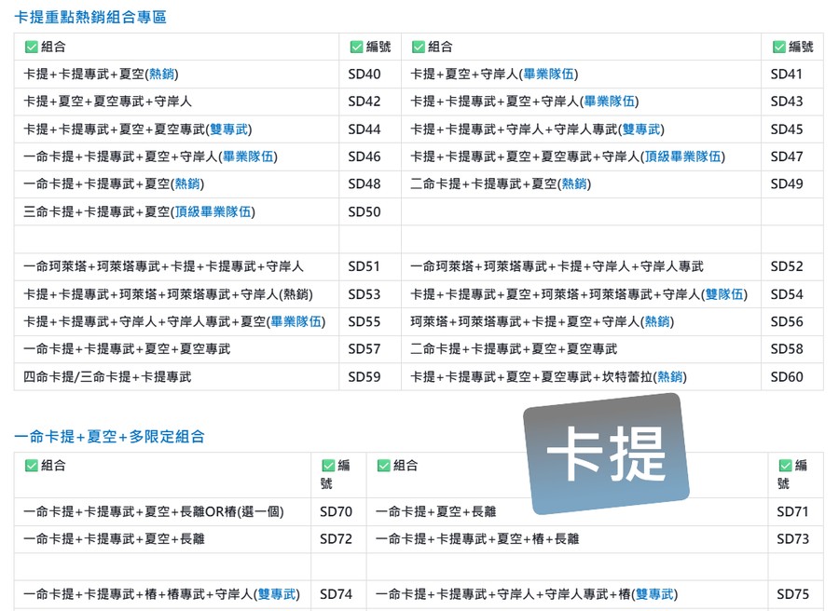
Task: Click the green check icon beside the 組合 header above the SD70 row
Action: point(31,466)
